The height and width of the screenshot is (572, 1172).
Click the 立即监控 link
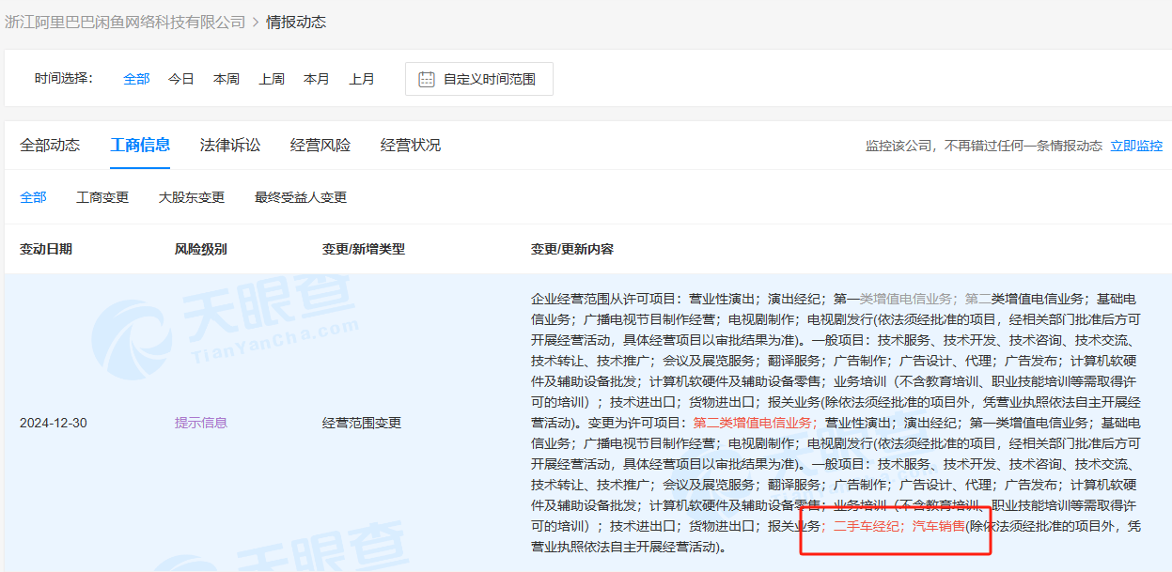click(1136, 146)
